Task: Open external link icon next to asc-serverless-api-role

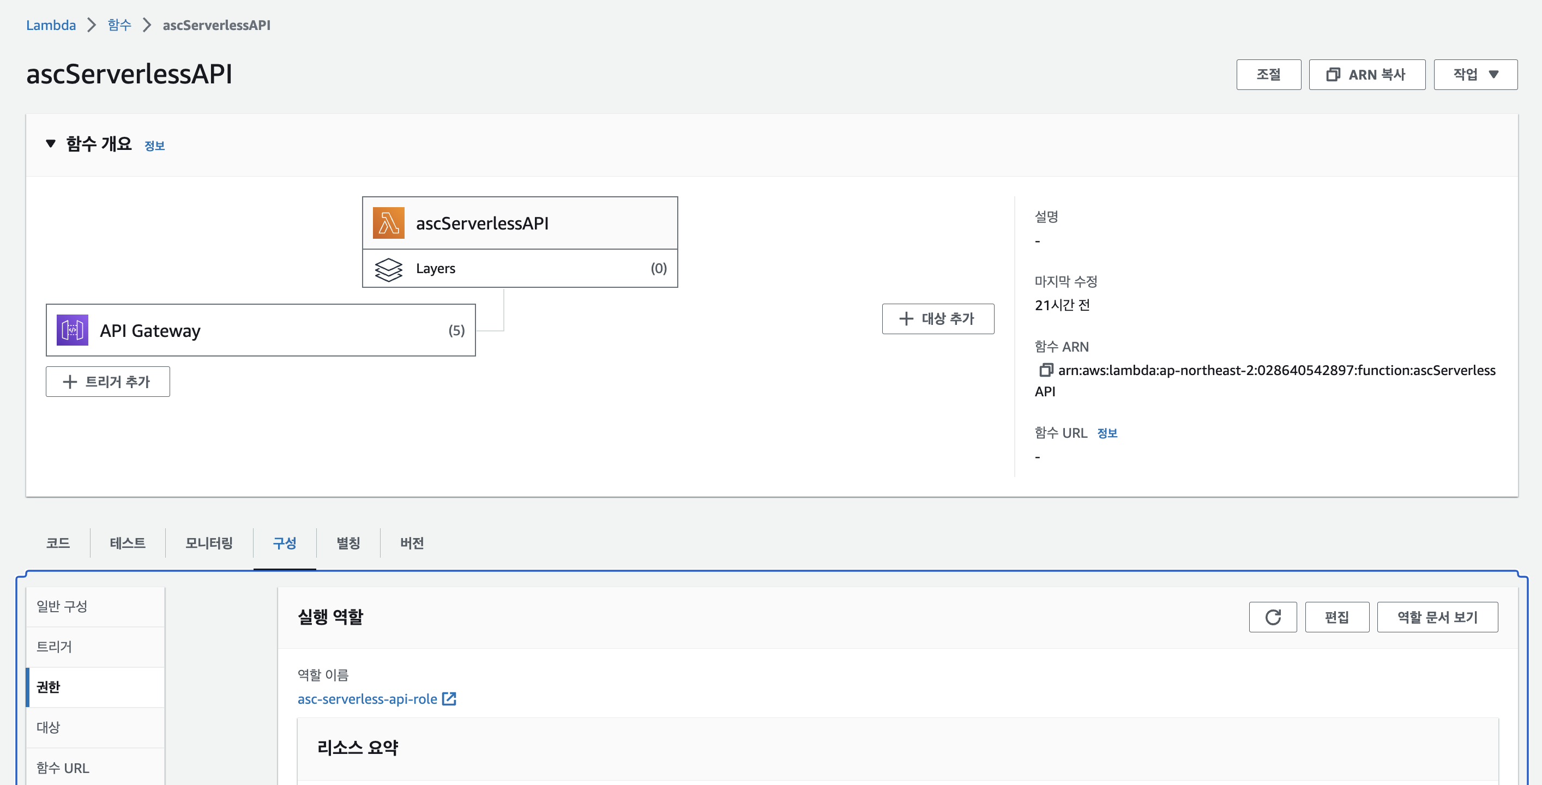Action: [x=449, y=699]
